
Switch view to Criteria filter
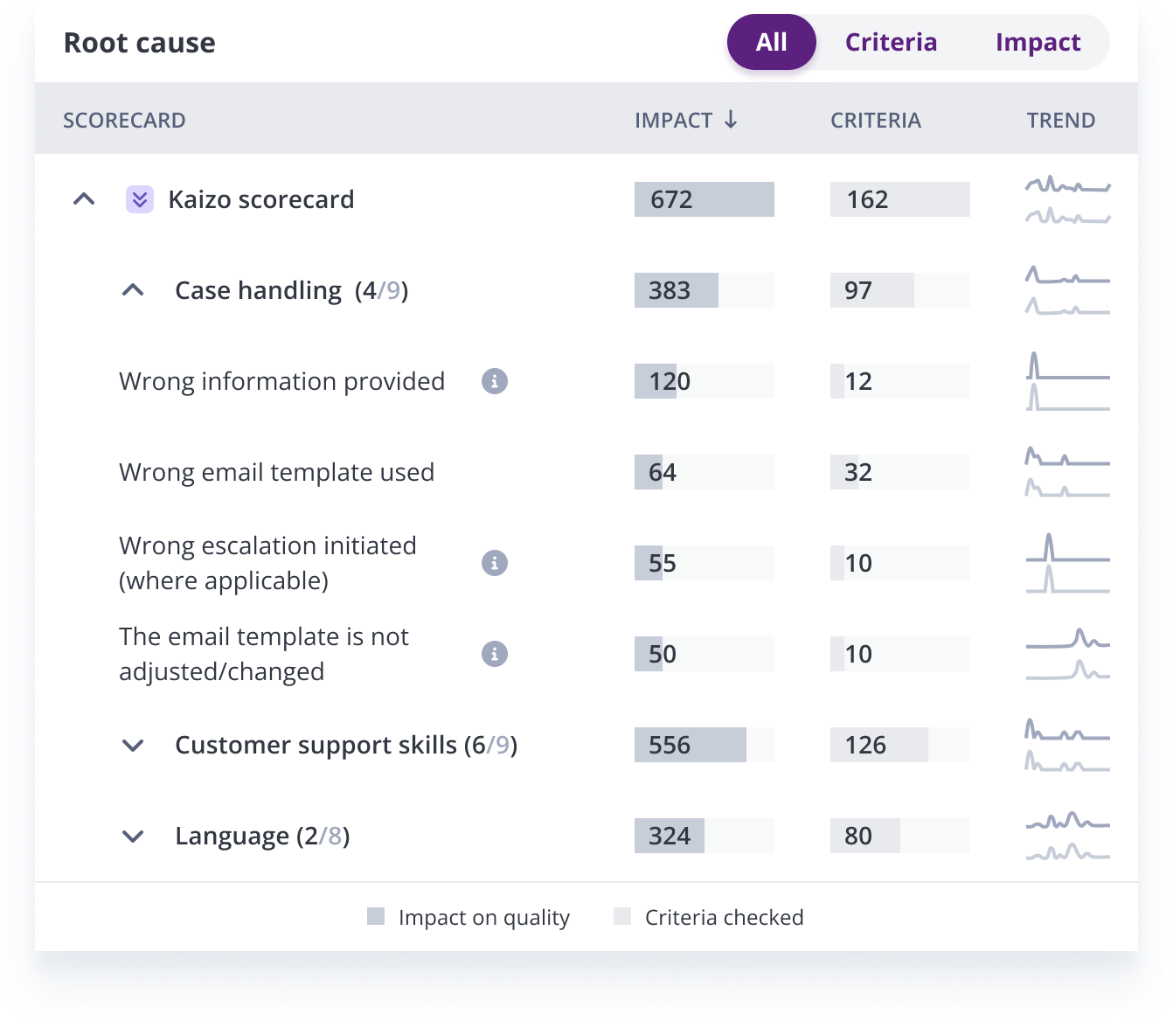click(891, 42)
